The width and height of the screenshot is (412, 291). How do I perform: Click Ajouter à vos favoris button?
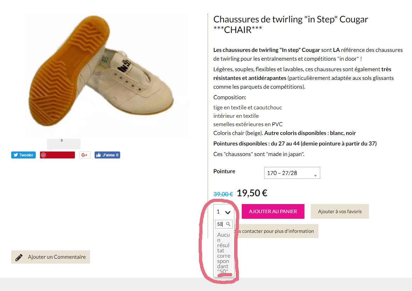[339, 211]
